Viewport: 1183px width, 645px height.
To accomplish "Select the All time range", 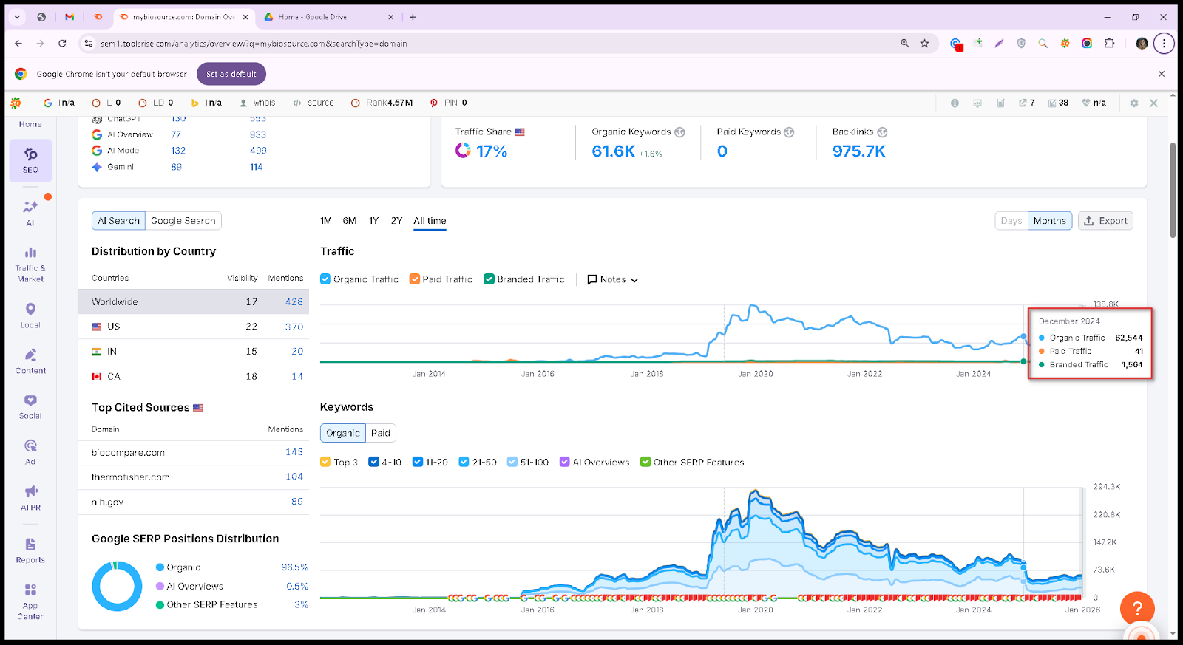I will pyautogui.click(x=430, y=221).
